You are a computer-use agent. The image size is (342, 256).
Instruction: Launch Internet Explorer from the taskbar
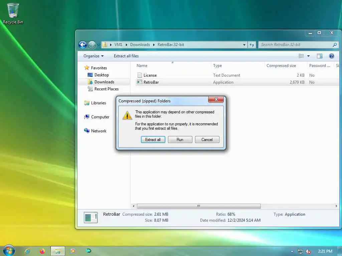coord(27,251)
